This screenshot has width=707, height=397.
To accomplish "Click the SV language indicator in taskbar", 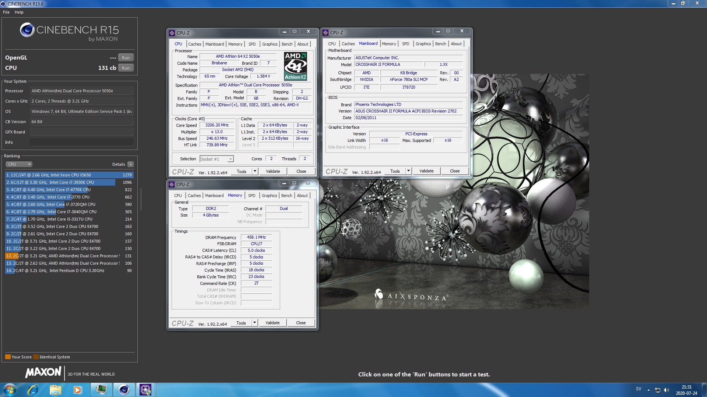I will coord(639,389).
